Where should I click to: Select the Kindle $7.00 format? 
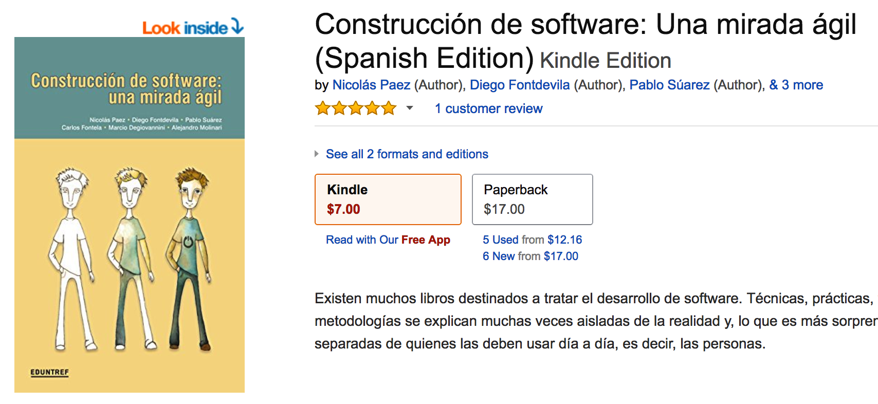(x=388, y=199)
